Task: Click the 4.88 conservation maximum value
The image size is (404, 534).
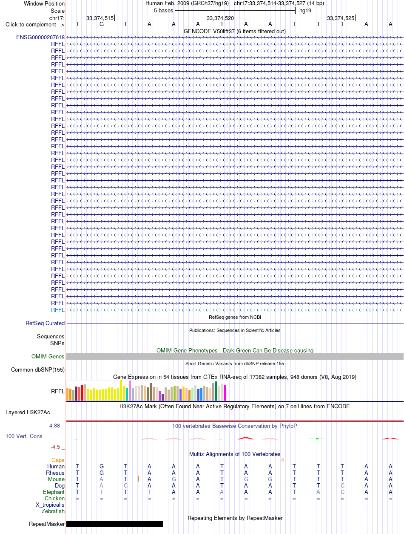Action: (x=57, y=425)
